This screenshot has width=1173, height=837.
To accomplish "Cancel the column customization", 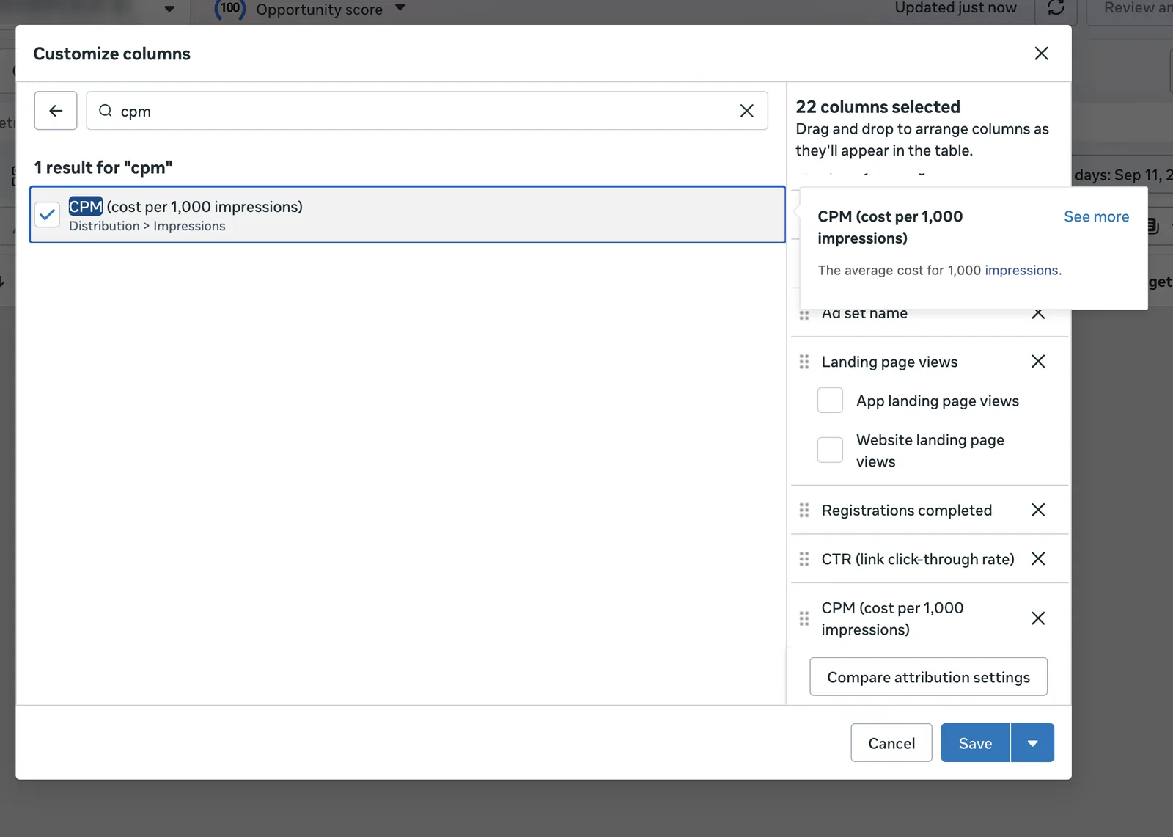I will tap(891, 743).
